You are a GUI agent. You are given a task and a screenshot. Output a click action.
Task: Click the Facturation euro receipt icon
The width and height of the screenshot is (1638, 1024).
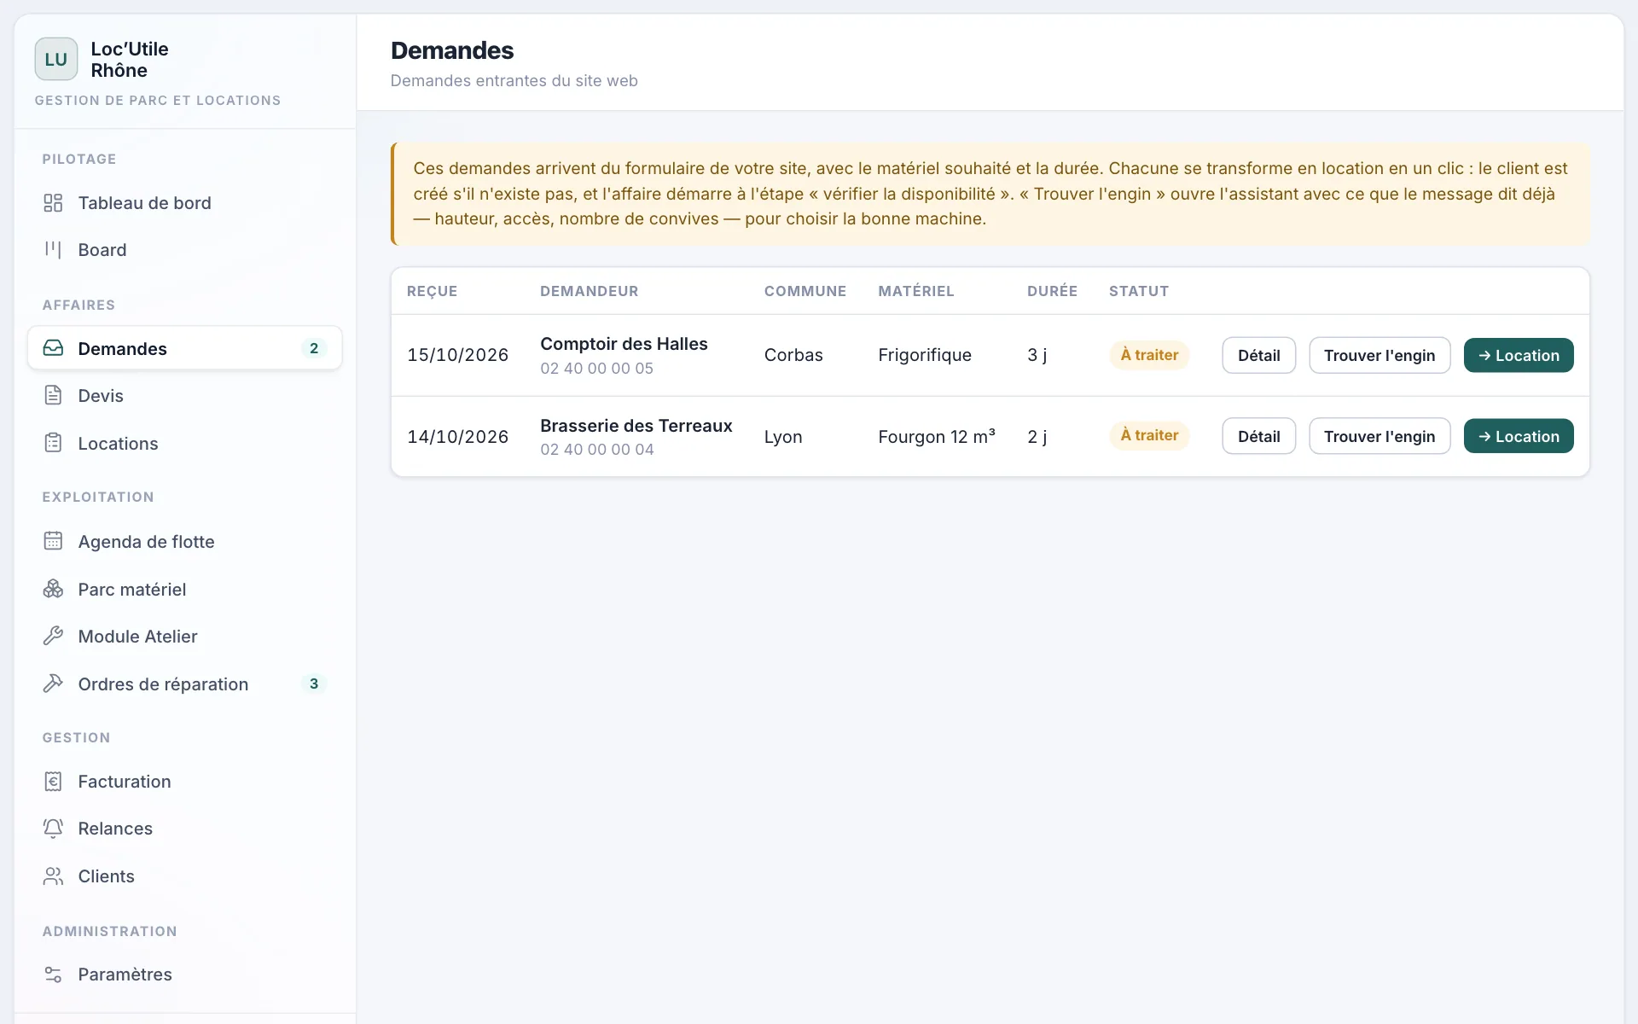pos(53,782)
